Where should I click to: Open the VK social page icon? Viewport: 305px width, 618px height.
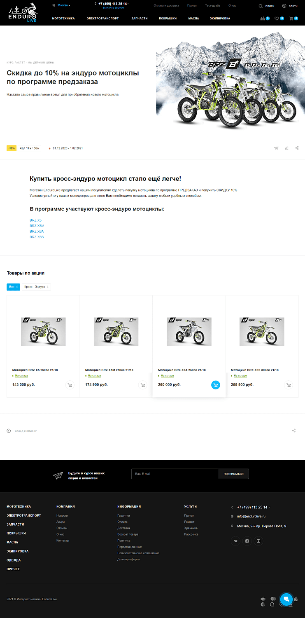pos(235,541)
